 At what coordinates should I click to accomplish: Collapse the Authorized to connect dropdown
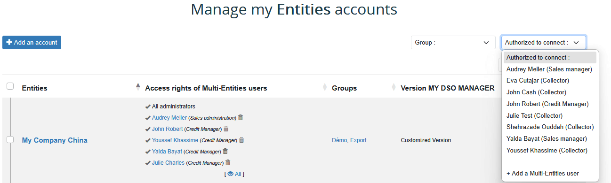[543, 42]
